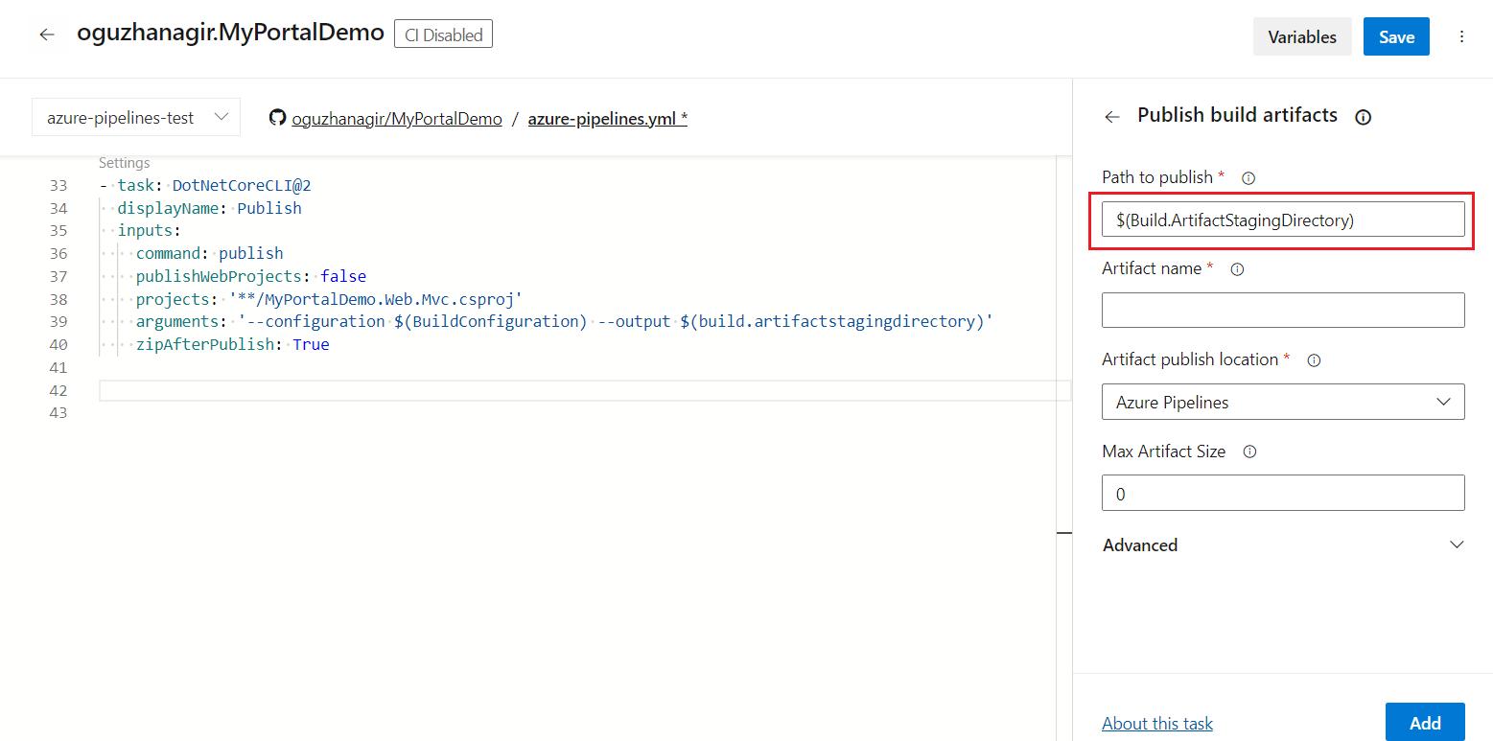This screenshot has width=1493, height=741.
Task: Open the About this task link
Action: pyautogui.click(x=1157, y=723)
